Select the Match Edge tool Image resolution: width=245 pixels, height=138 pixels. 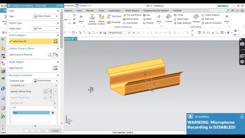(x=181, y=19)
